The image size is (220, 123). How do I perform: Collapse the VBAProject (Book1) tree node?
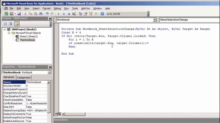(4, 29)
